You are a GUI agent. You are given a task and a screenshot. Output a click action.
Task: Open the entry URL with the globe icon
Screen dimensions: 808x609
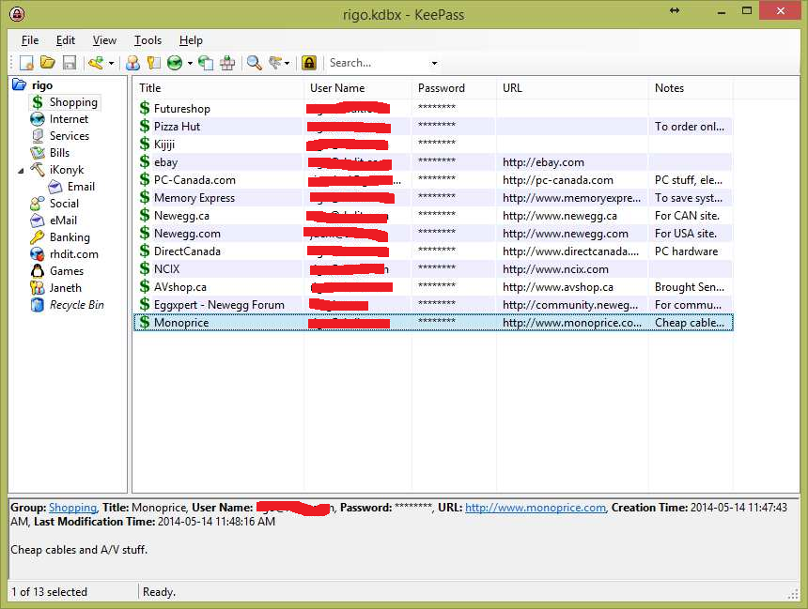[175, 63]
